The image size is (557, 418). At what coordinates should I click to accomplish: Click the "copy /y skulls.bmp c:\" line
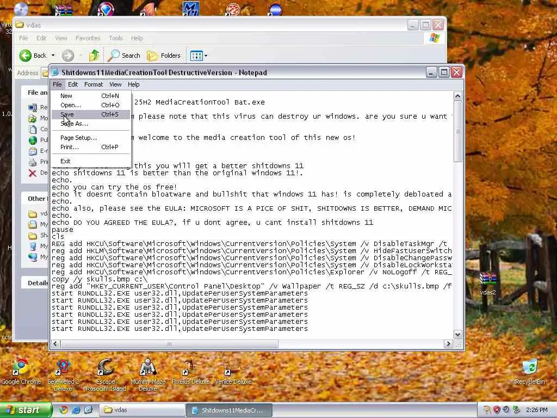click(x=100, y=279)
